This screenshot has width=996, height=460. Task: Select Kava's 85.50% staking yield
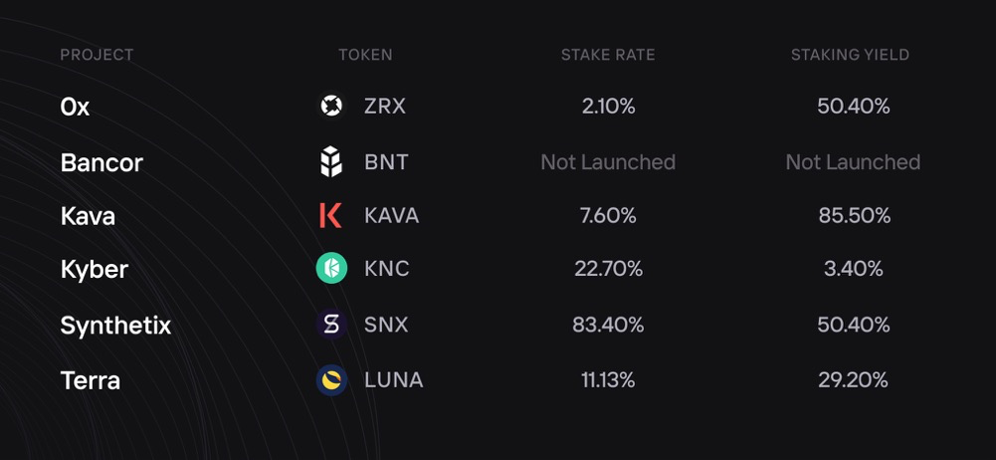[855, 216]
